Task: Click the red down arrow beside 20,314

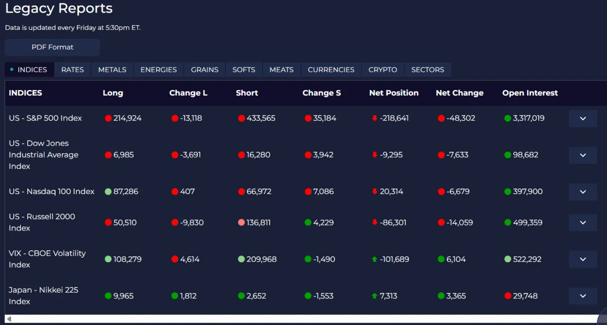Action: pyautogui.click(x=374, y=192)
